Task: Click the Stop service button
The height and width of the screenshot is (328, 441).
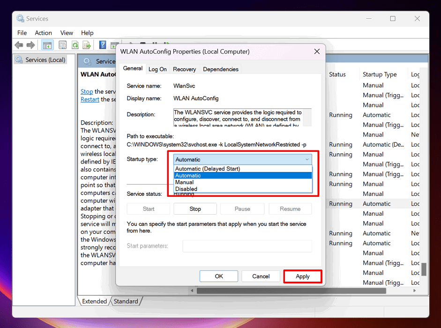Action: [x=195, y=209]
